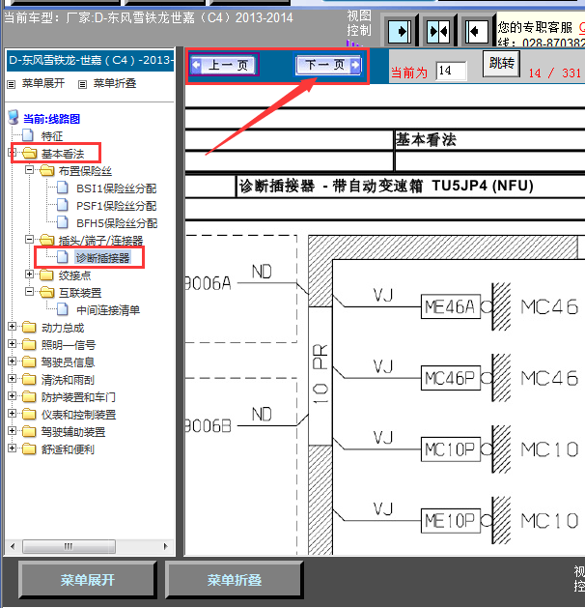Click the MC10P connector label in diagram
Screen dimensions: 585x608
coord(451,449)
